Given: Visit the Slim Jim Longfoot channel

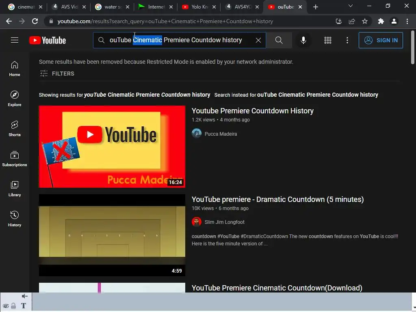Looking at the screenshot, I should tap(224, 222).
